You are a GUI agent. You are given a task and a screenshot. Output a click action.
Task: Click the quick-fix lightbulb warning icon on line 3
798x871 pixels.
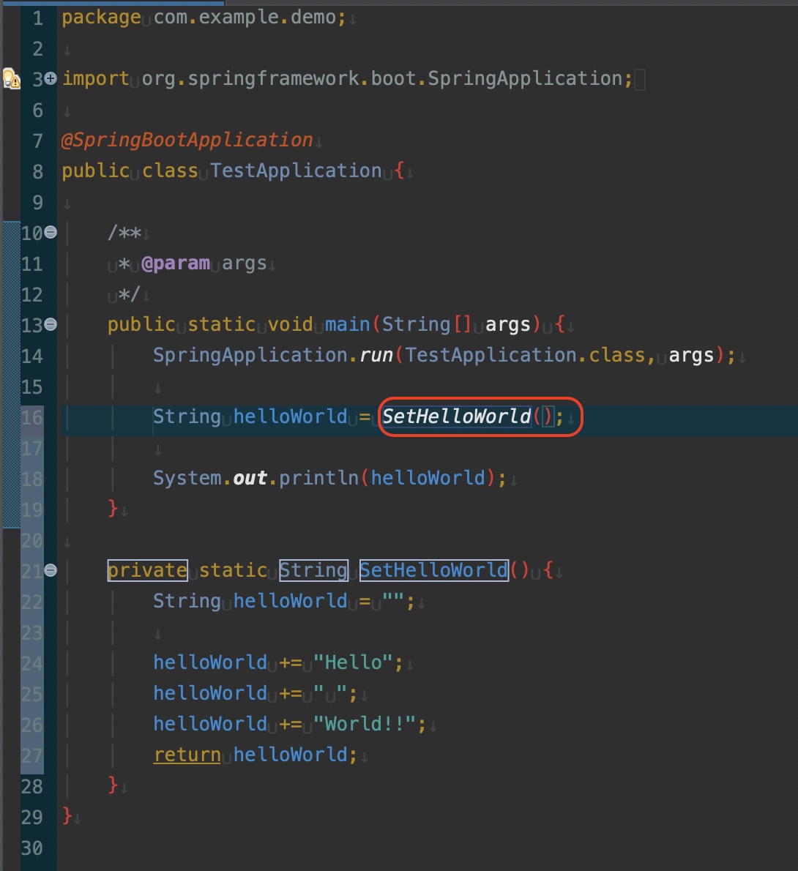tap(11, 79)
